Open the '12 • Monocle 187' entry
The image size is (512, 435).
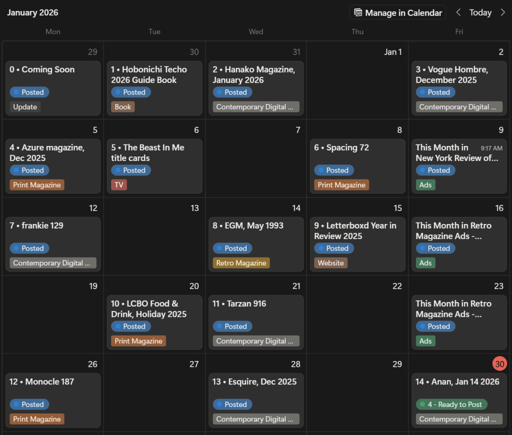(42, 381)
